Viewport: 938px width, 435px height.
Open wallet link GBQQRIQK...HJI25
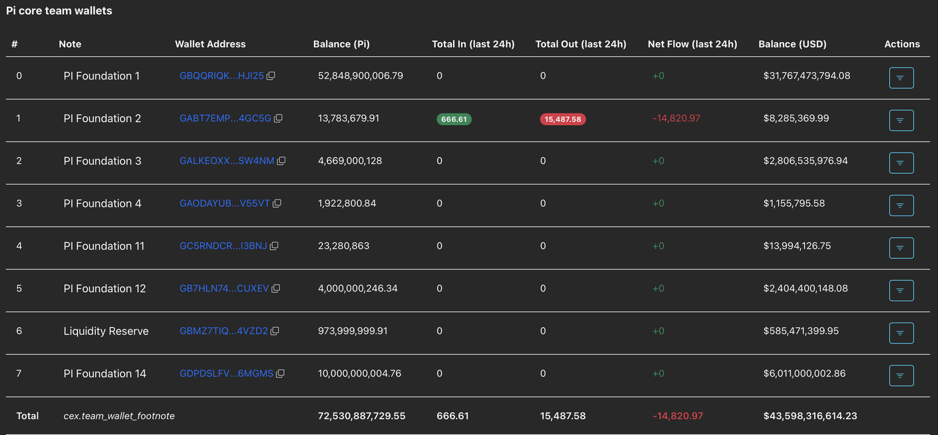tap(222, 76)
